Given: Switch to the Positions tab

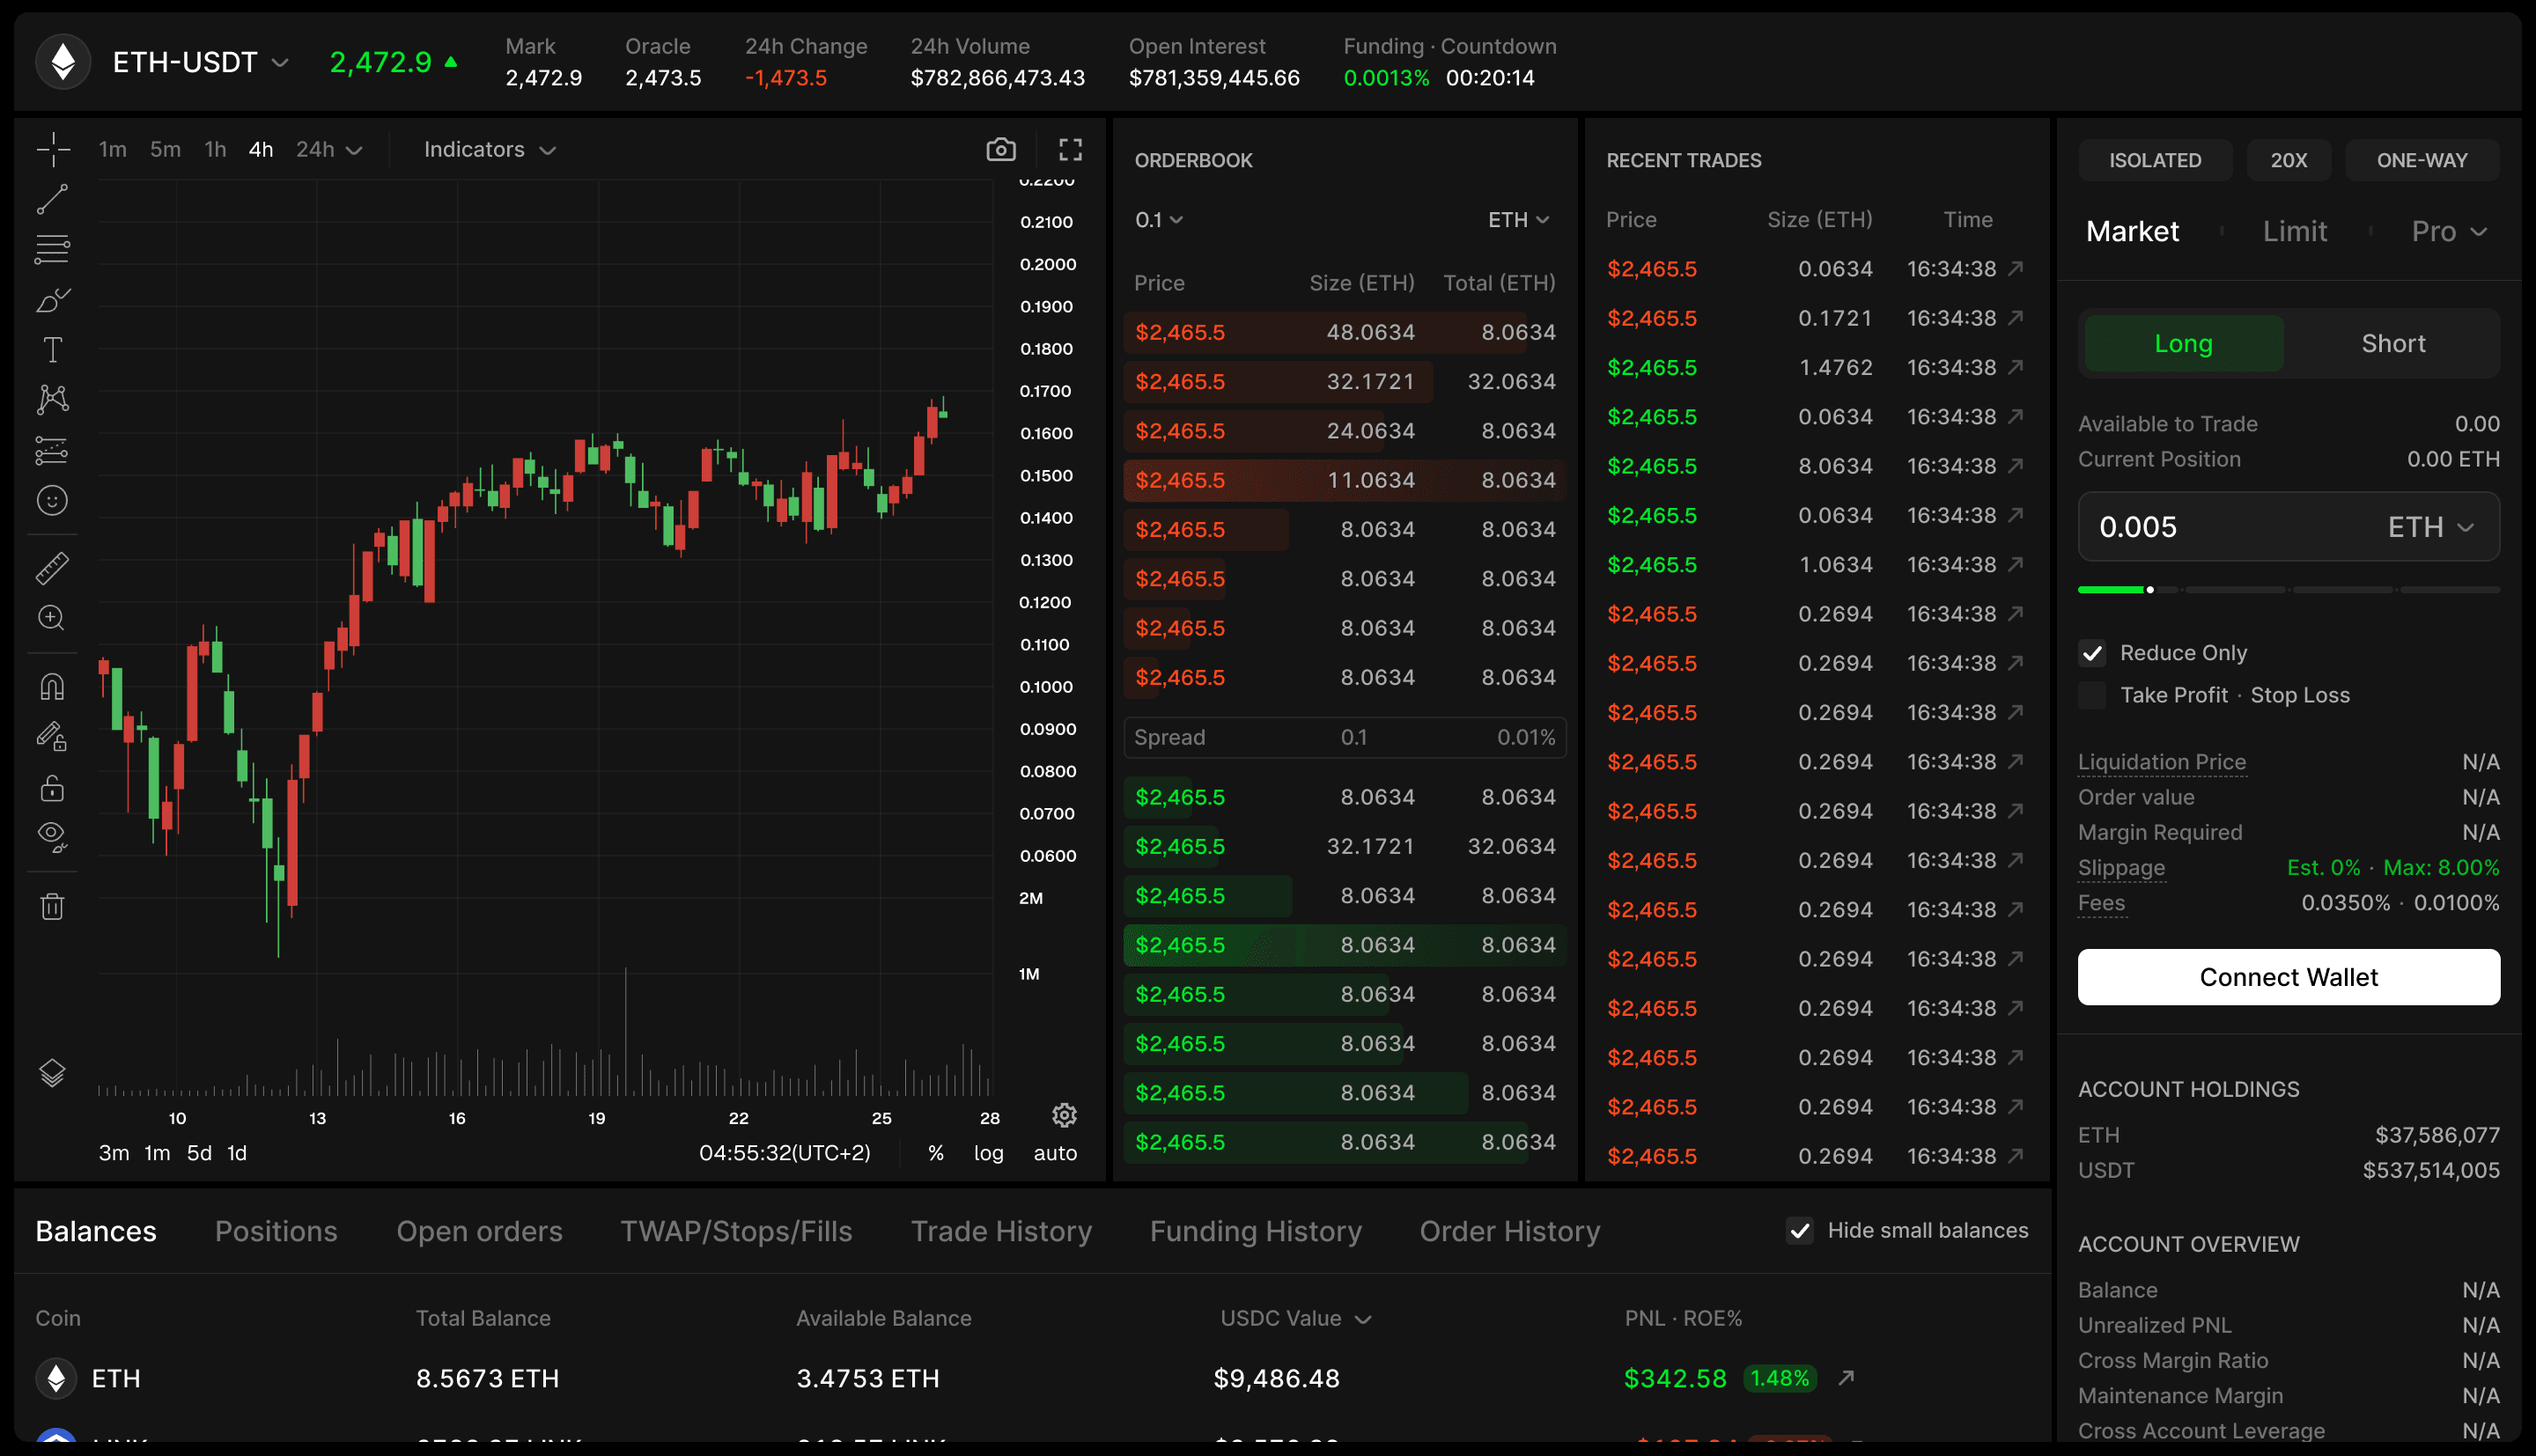Looking at the screenshot, I should click(x=276, y=1231).
